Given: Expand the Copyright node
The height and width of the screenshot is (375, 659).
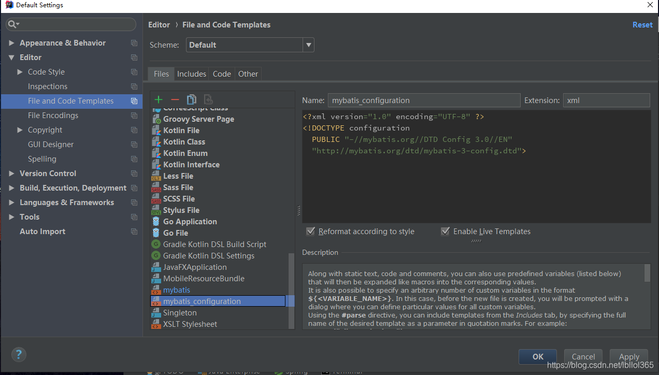Looking at the screenshot, I should coord(20,130).
